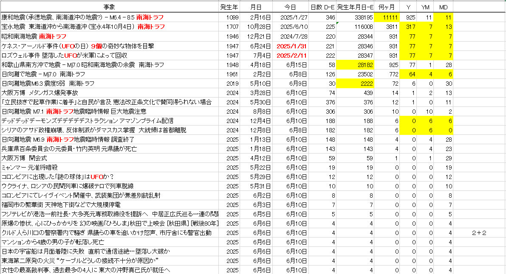Click the date cell 7月4日
The width and height of the screenshot is (506, 274).
256,56
